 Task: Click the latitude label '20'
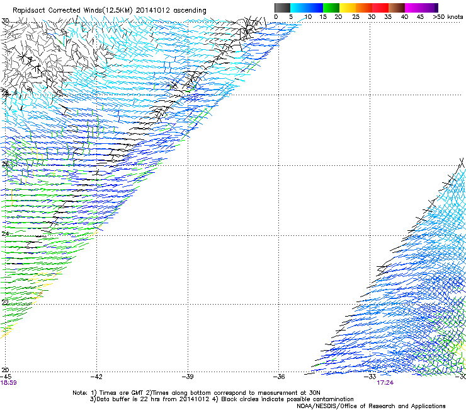pos(5,370)
